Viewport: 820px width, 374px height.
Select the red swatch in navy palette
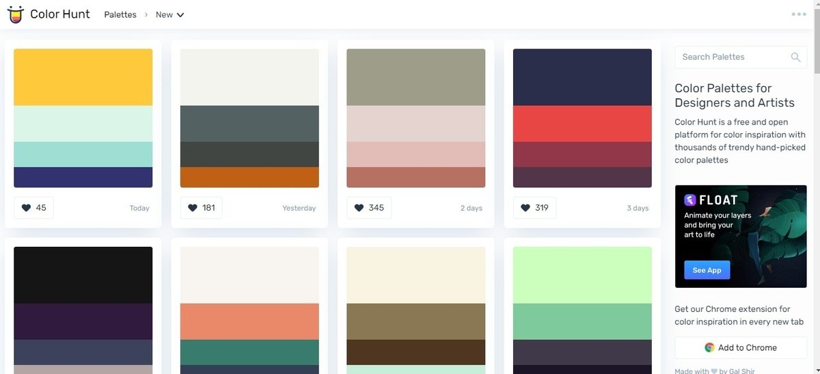click(x=582, y=124)
